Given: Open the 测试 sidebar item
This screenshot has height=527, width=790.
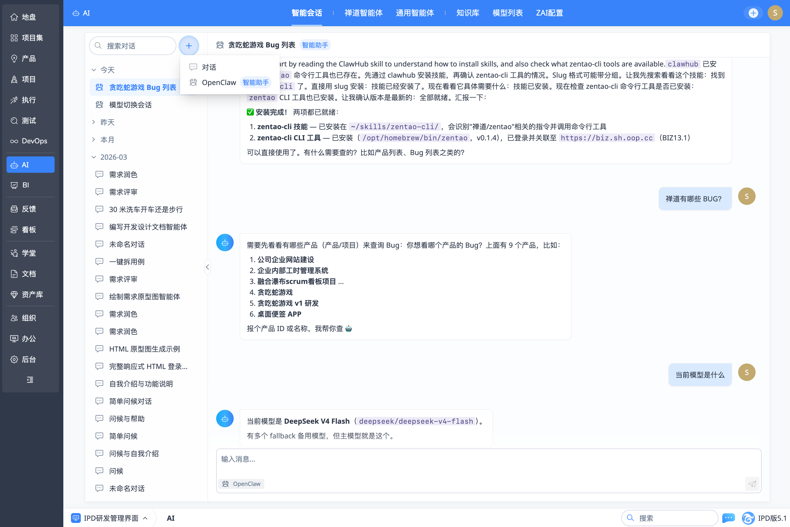Looking at the screenshot, I should pyautogui.click(x=30, y=121).
